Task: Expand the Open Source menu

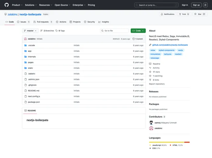Action: coord(62,5)
